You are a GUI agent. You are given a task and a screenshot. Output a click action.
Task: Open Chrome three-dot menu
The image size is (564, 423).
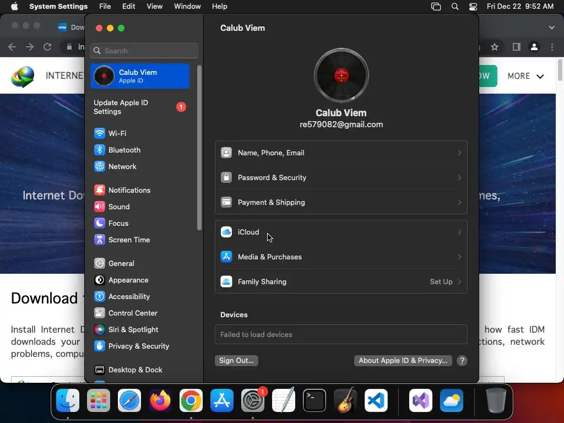552,47
